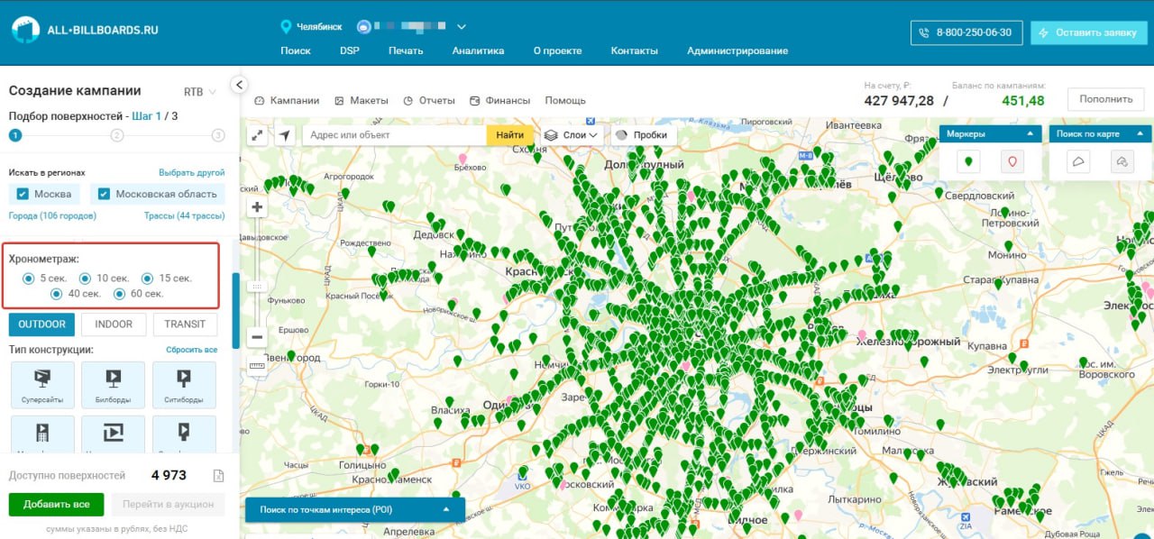Click the map geolocation arrow icon
1154x539 pixels.
[x=285, y=135]
